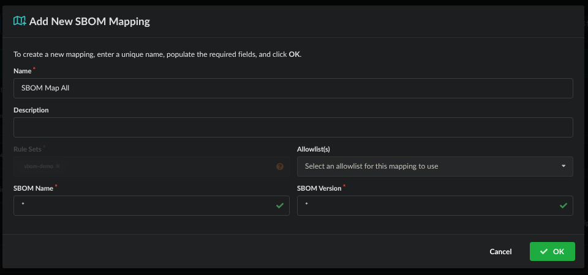Image resolution: width=588 pixels, height=275 pixels.
Task: Click the green checkmark in SBOM Version
Action: click(x=563, y=206)
